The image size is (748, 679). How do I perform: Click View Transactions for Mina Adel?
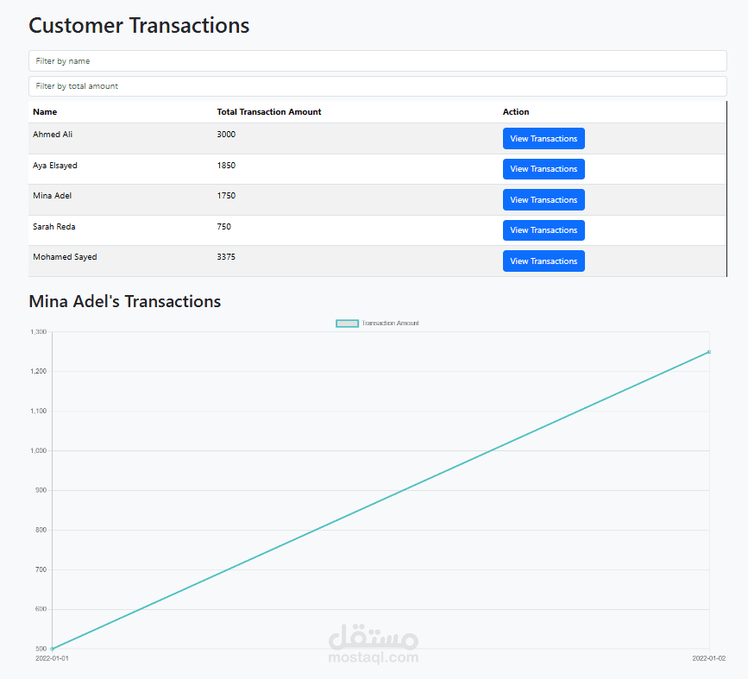point(544,199)
